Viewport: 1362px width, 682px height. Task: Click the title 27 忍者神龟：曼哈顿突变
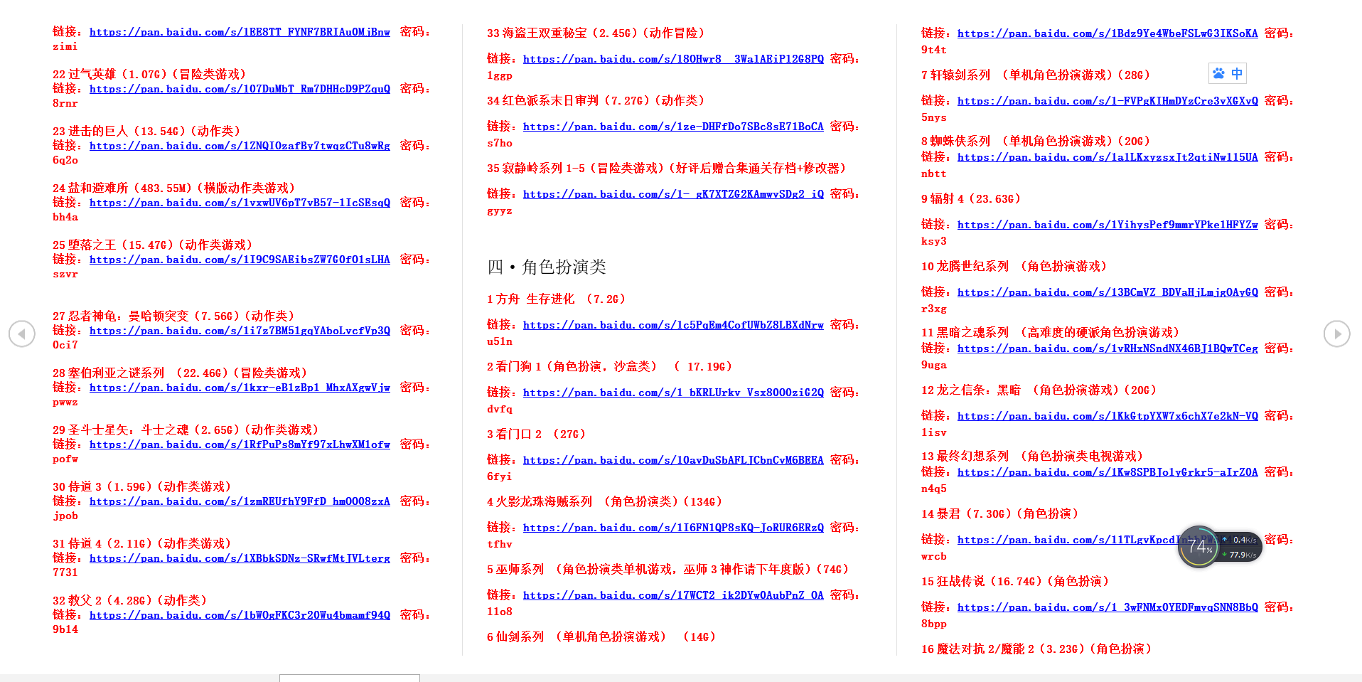coord(173,316)
